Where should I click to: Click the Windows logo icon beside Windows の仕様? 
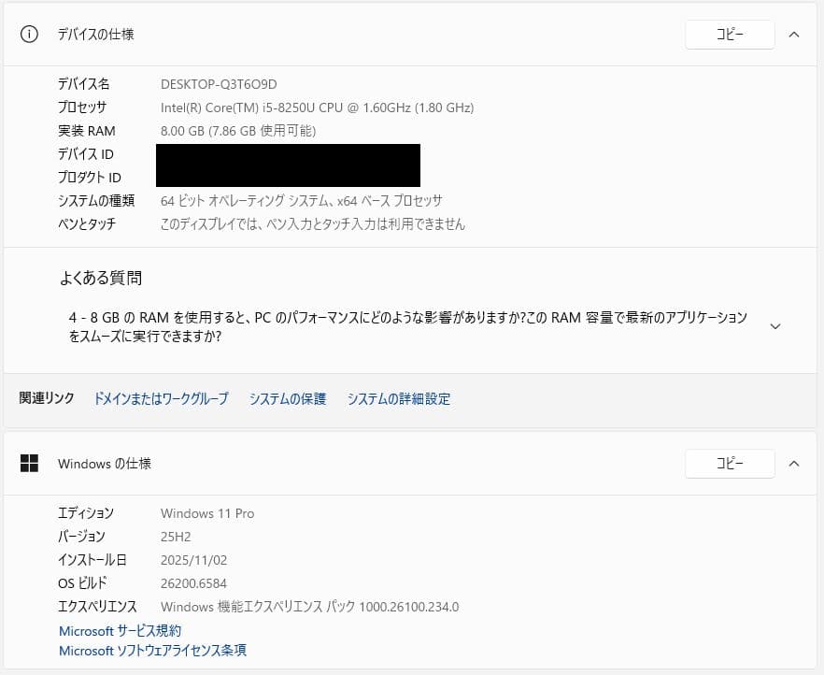[29, 463]
